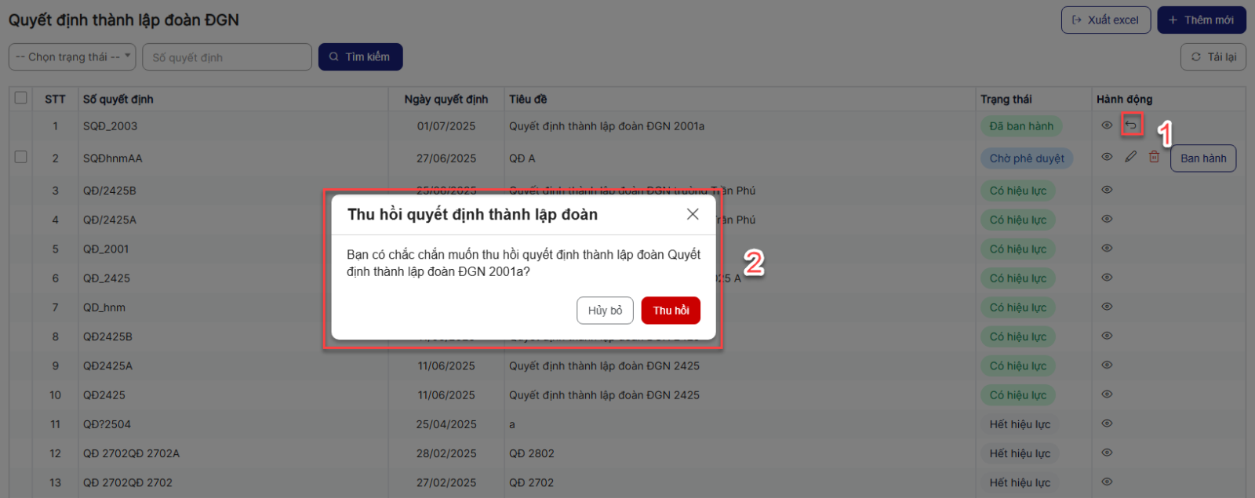
Task: Check the checkbox for row 2 SQĐhnmAA
Action: 21,157
